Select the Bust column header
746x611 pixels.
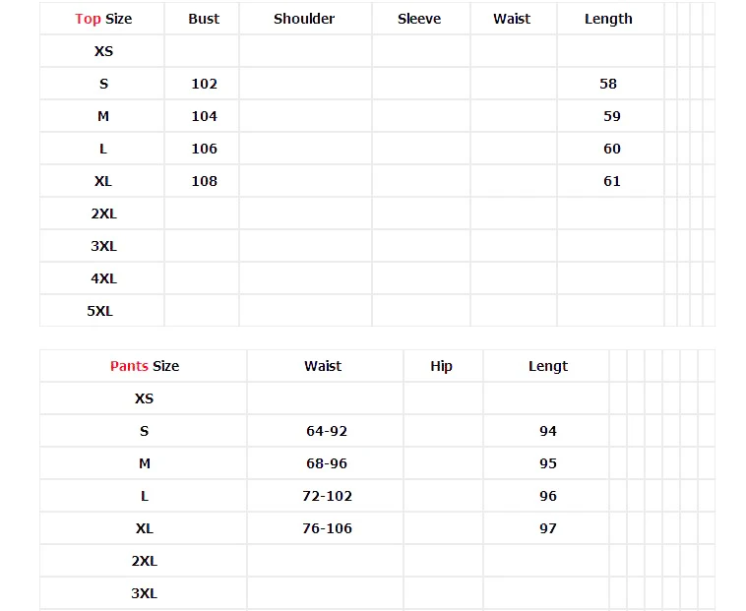pos(204,19)
